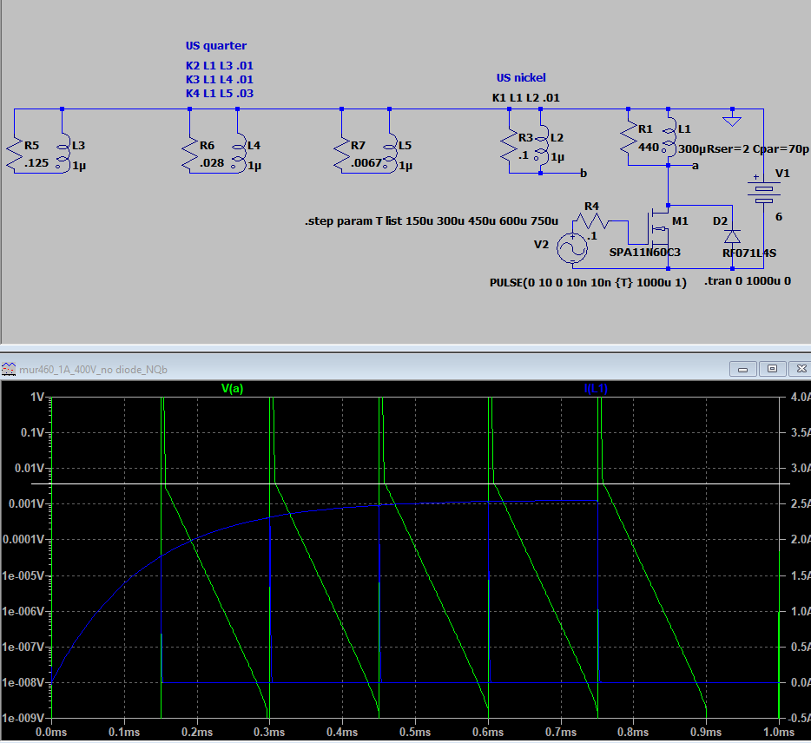
Task: Click the V(a) trace label
Action: 232,388
